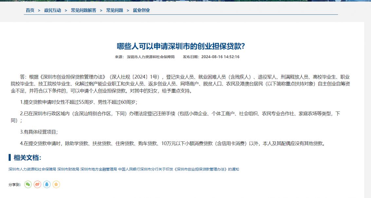Viewport: 371px width, 198px height.
Task: Share the article via Weibo icon
Action: coord(37,184)
